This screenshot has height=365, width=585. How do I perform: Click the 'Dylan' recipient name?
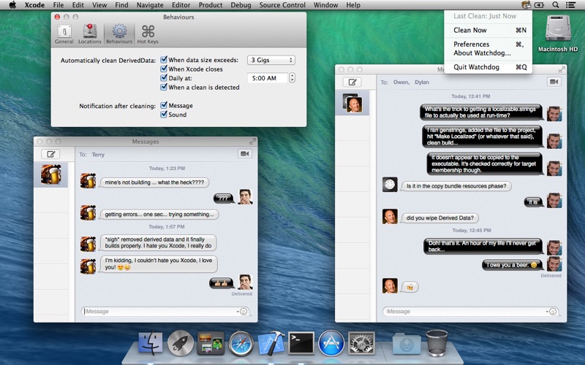[x=422, y=82]
